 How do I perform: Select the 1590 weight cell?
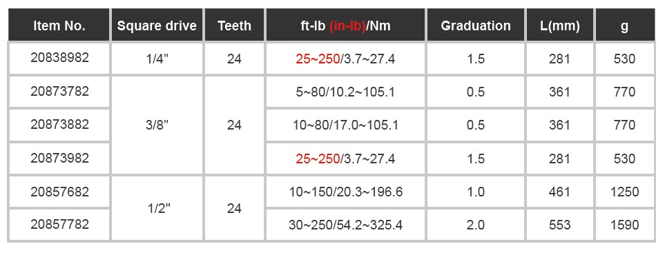625,225
